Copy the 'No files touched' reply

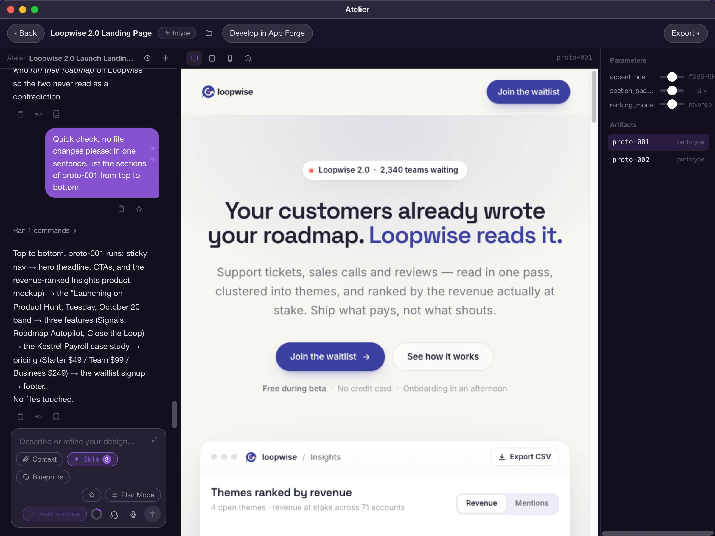[x=21, y=417]
